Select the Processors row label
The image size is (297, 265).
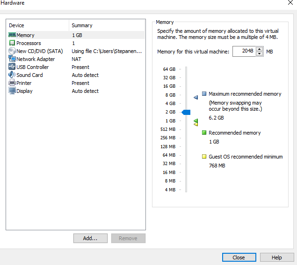click(x=29, y=43)
